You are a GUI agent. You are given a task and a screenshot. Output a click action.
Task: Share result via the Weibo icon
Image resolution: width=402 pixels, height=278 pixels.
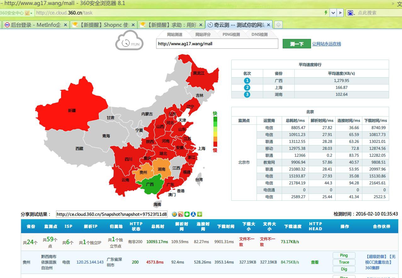180,214
